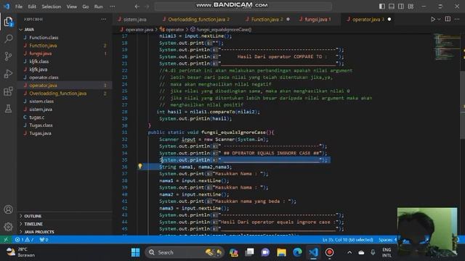
Task: Click the Ln 35, Col 10 status item
Action: [347, 240]
